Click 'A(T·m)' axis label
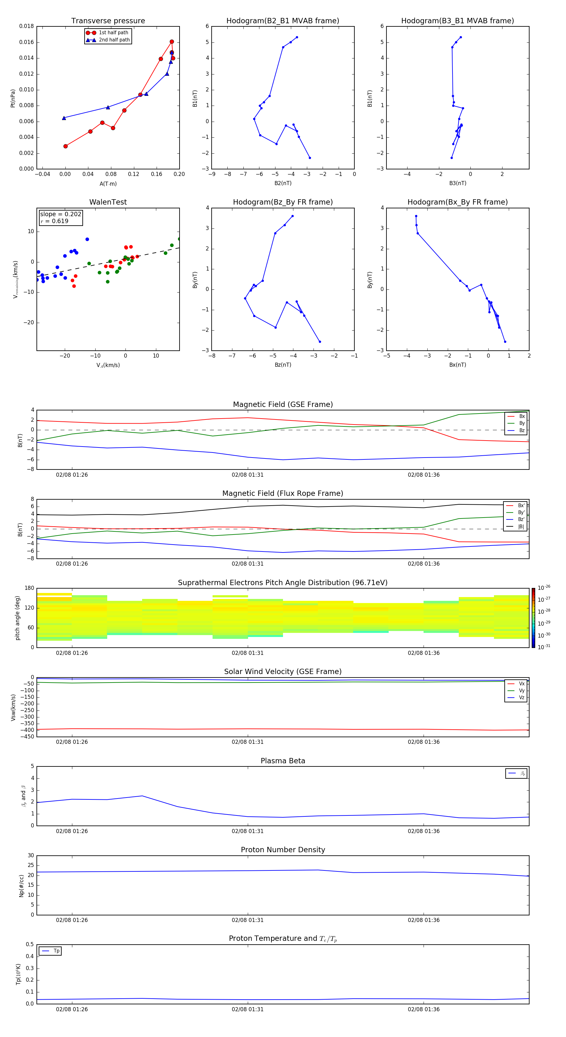This screenshot has height=1037, width=566. point(108,184)
